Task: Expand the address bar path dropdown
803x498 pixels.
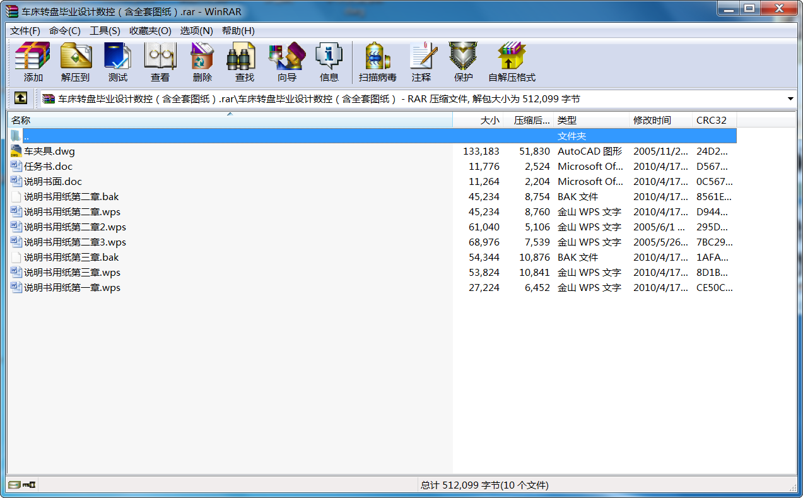Action: click(x=790, y=99)
